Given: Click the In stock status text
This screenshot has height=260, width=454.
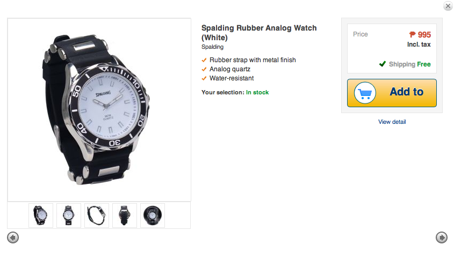Looking at the screenshot, I should tap(257, 92).
